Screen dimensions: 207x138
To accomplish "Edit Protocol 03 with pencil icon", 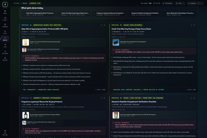I will 101,98.
